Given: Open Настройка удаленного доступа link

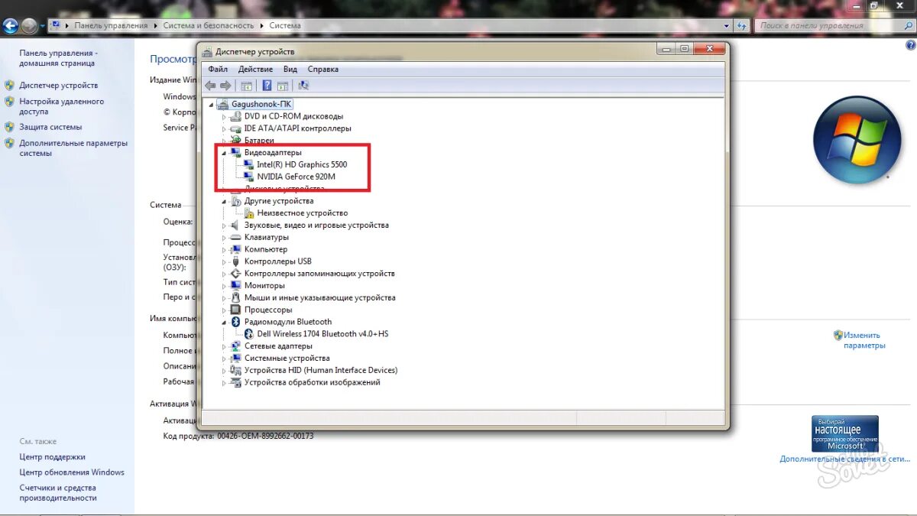Looking at the screenshot, I should (62, 106).
